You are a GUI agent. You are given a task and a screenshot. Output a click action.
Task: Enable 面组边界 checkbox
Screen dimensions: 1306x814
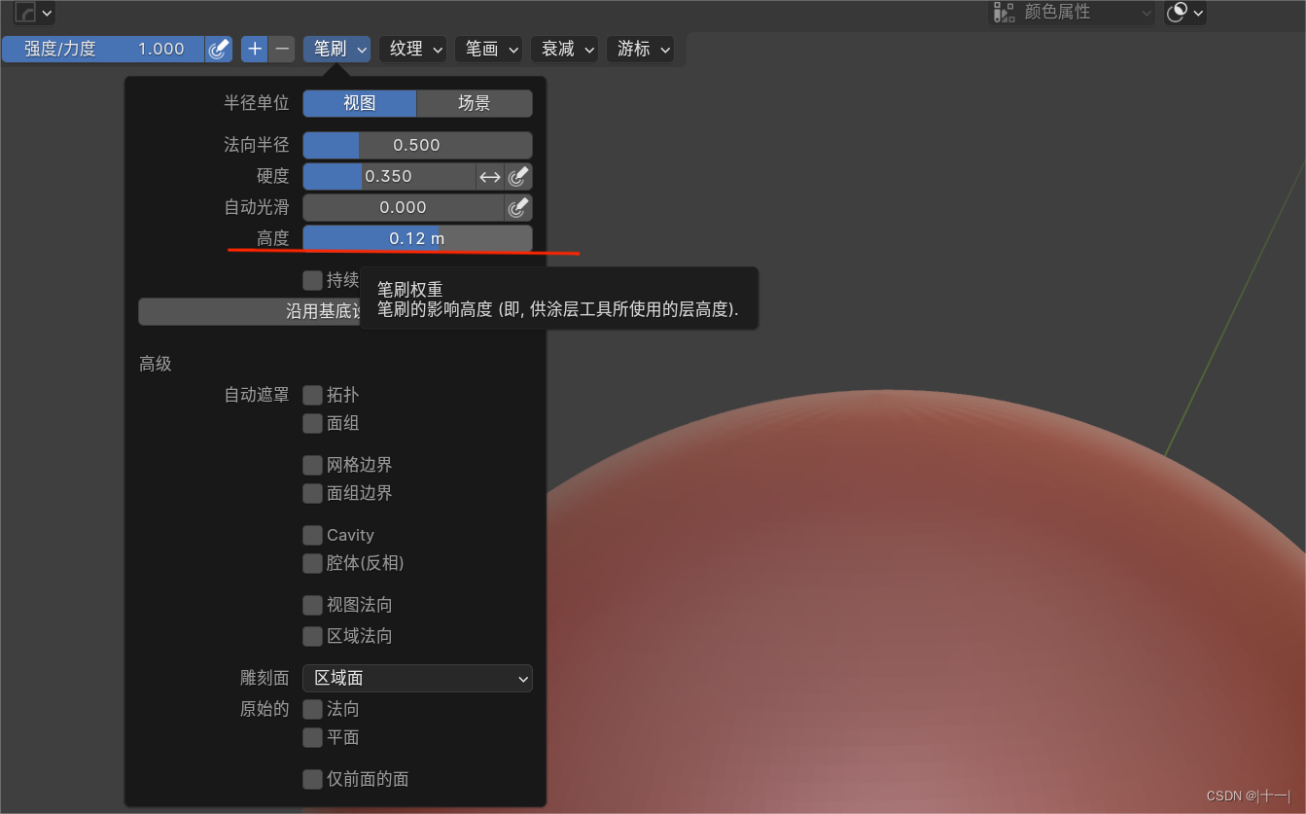click(312, 493)
